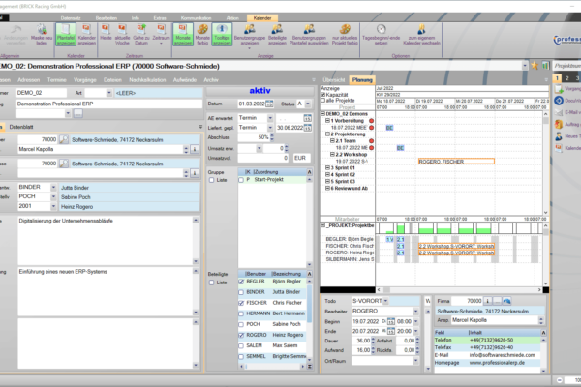The image size is (581, 387).
Task: Click the green chart icon beside star
Action: 545,66
